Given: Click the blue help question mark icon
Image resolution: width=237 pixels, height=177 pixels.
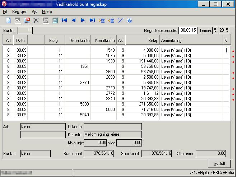Looking at the screenshot, I should [x=130, y=20].
